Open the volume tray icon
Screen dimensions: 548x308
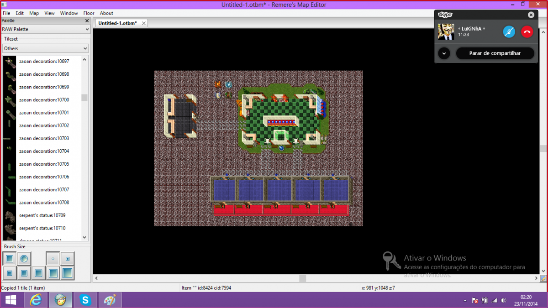coord(503,301)
